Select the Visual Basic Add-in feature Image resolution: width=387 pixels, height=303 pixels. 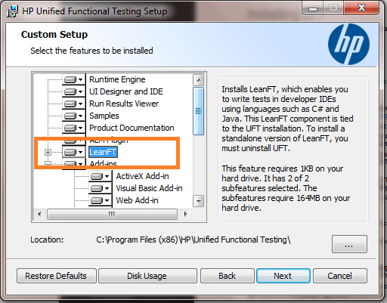point(149,188)
